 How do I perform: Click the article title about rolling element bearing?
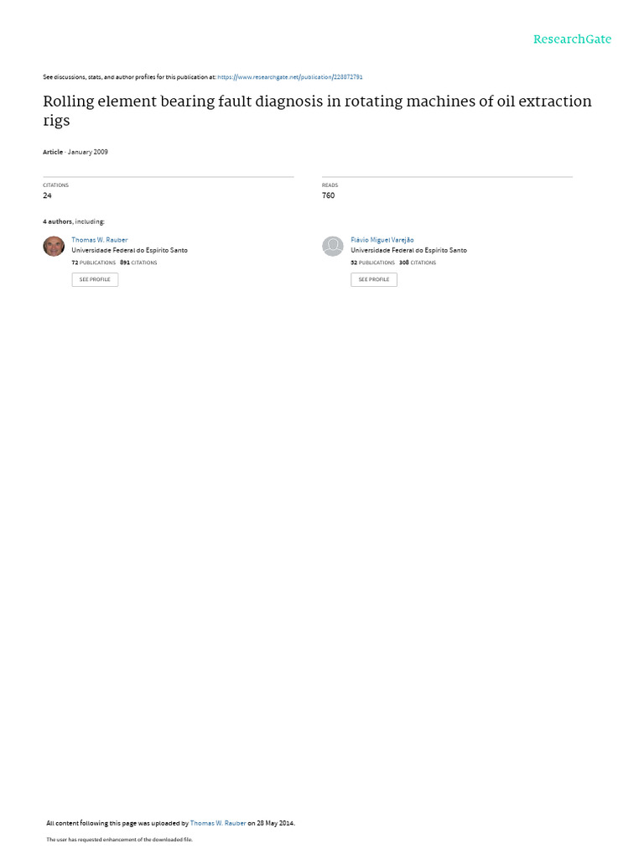(x=317, y=110)
